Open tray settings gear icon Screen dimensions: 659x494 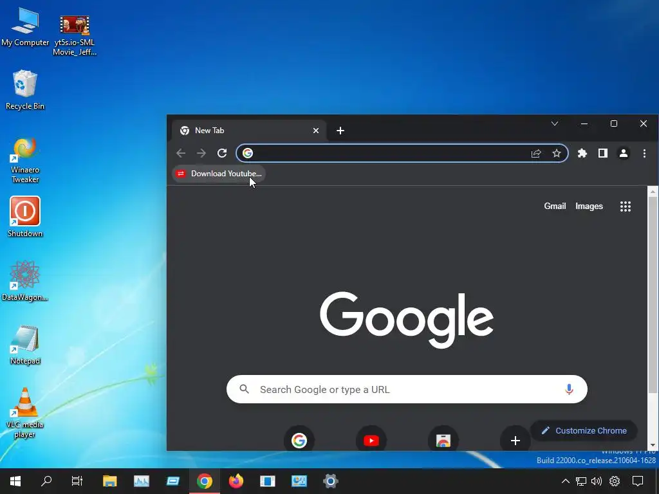[615, 481]
